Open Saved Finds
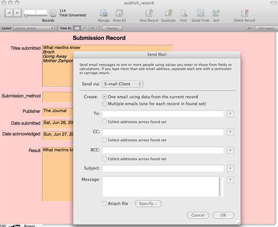The height and width of the screenshot is (227, 278). [x=200, y=13]
